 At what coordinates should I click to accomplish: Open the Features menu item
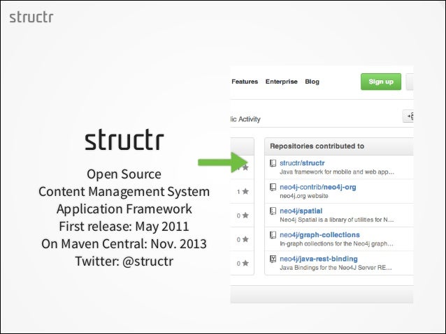(245, 82)
